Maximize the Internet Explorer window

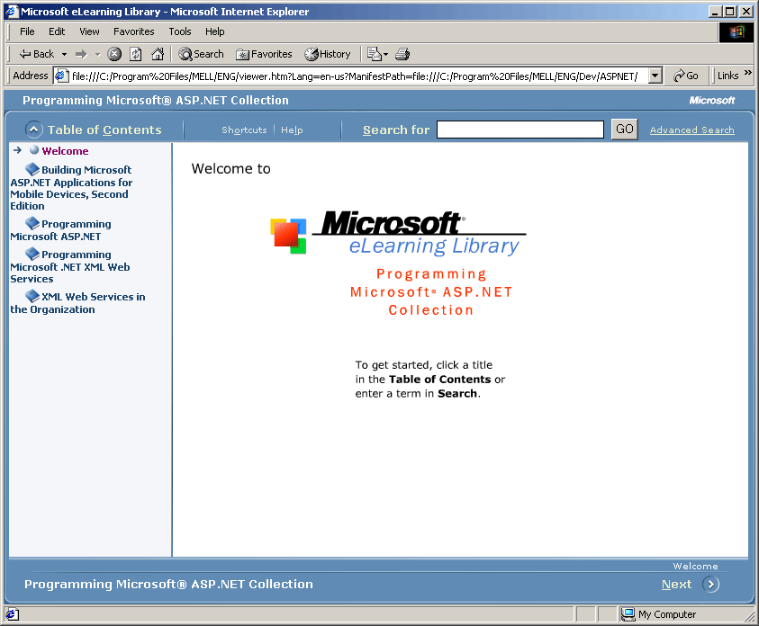pyautogui.click(x=730, y=11)
